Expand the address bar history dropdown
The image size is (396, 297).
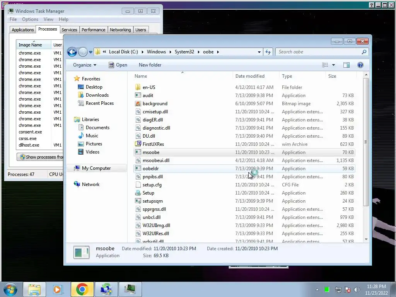coord(259,52)
